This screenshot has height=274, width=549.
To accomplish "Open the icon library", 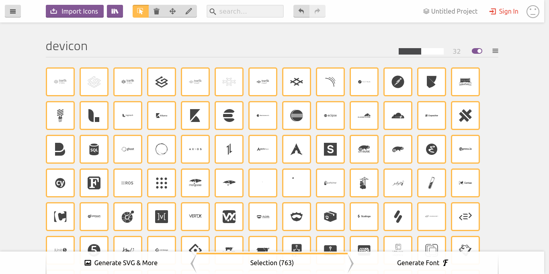I will click(x=115, y=11).
